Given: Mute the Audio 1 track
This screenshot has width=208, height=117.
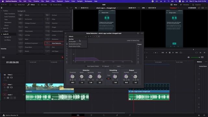Looking at the screenshot, I should tap(15, 98).
